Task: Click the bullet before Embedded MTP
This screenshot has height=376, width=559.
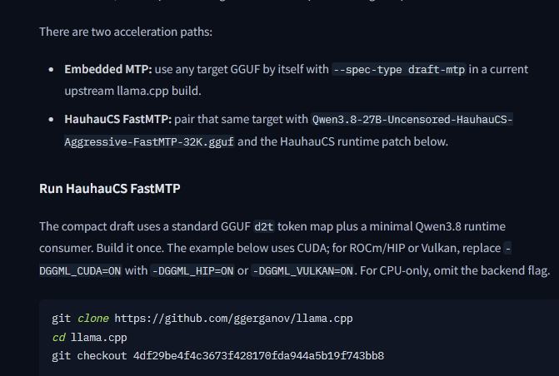Action: [x=51, y=69]
